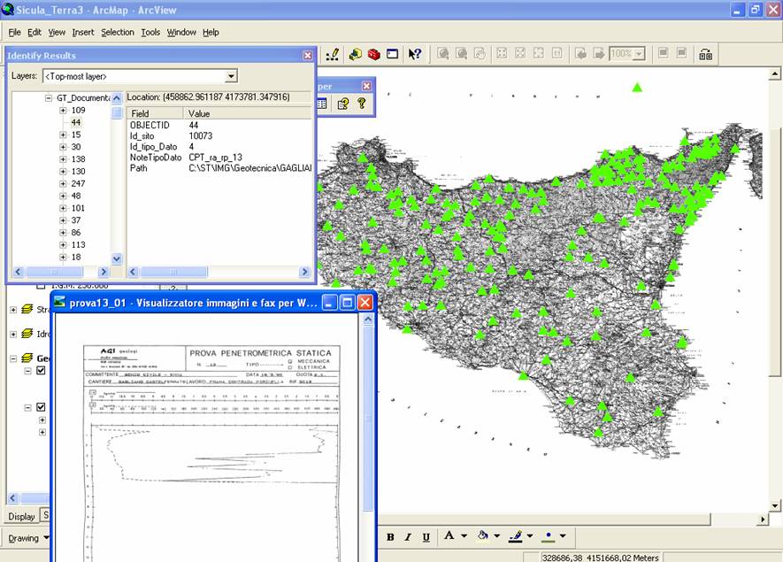783x562 pixels.
Task: Expand feature 109 in Identify tree
Action: coord(63,111)
